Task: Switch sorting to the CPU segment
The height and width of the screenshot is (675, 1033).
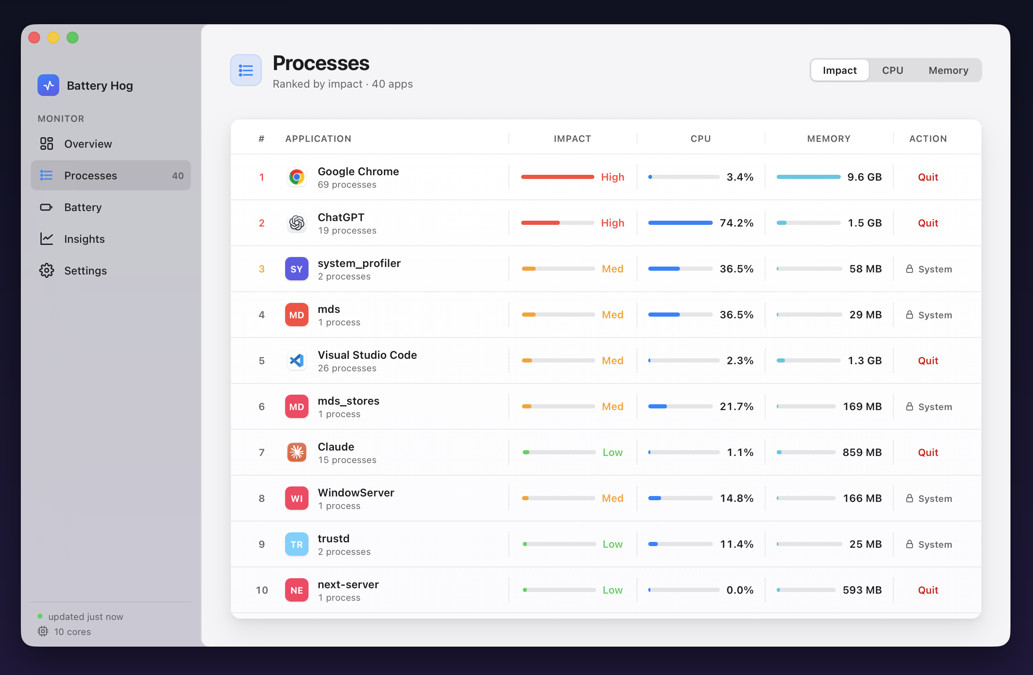Action: tap(893, 71)
